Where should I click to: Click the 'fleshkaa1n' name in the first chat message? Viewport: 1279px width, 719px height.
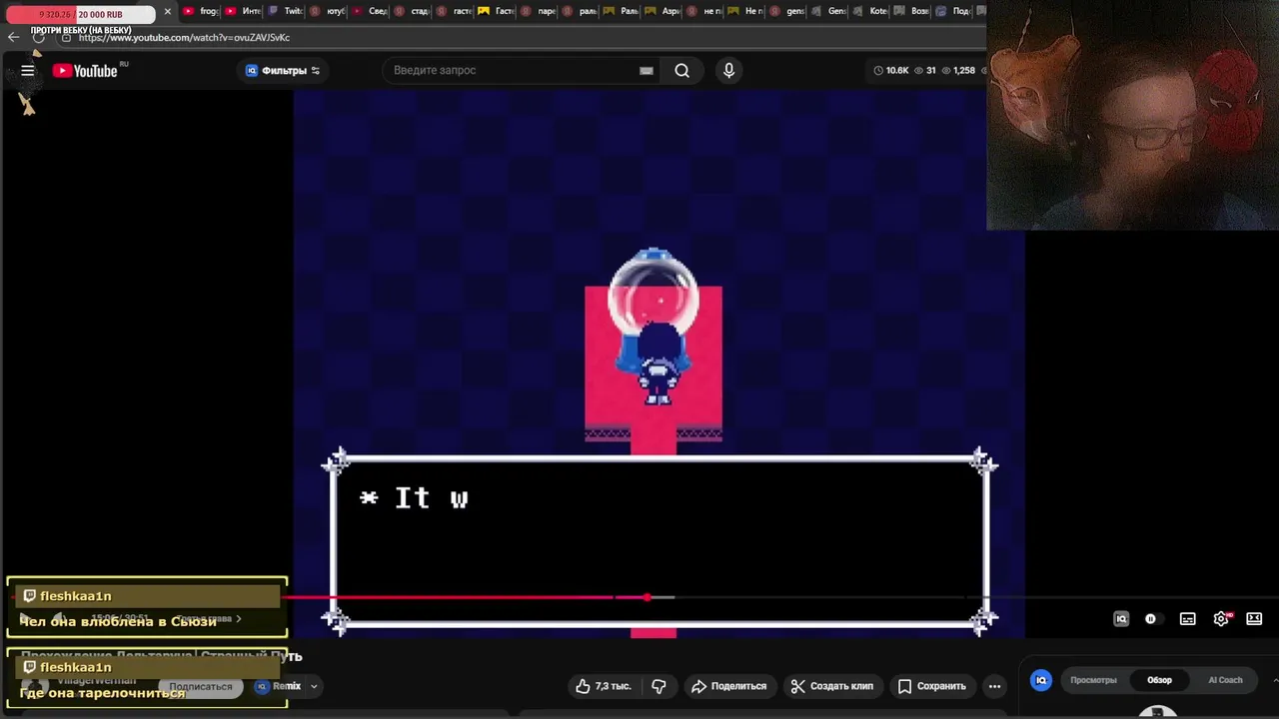76,596
